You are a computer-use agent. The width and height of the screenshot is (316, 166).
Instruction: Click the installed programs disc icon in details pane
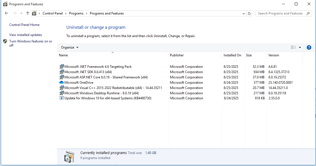pos(69,157)
